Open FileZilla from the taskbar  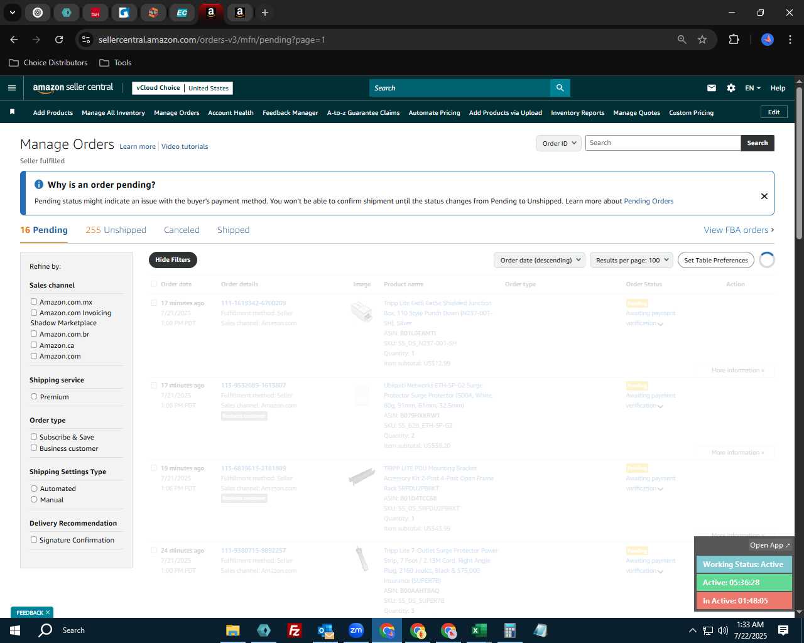294,630
